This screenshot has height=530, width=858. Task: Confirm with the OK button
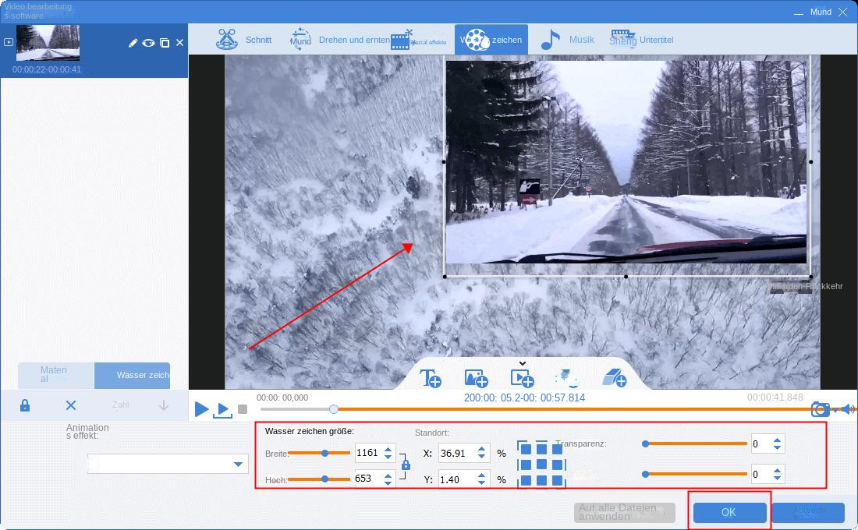729,512
